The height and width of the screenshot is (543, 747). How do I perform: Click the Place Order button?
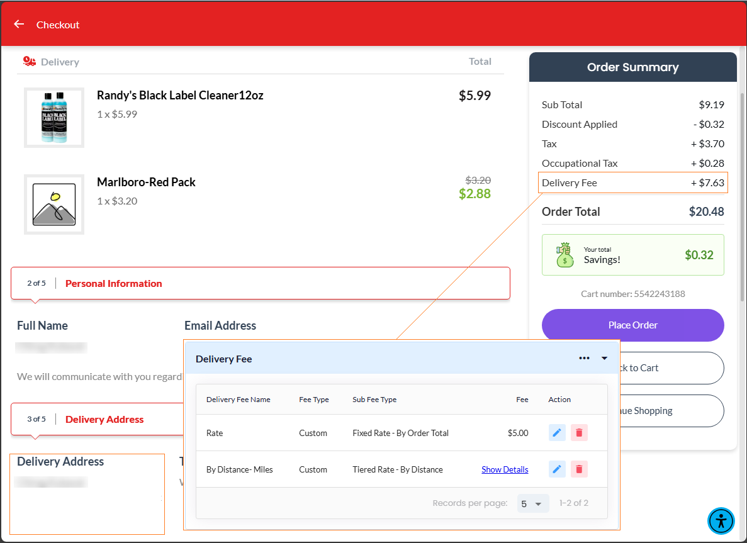pos(632,325)
